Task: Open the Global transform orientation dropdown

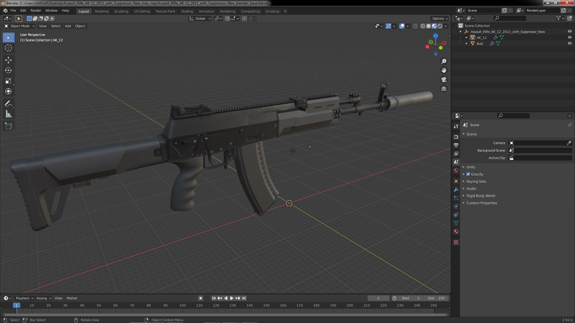Action: pos(200,19)
